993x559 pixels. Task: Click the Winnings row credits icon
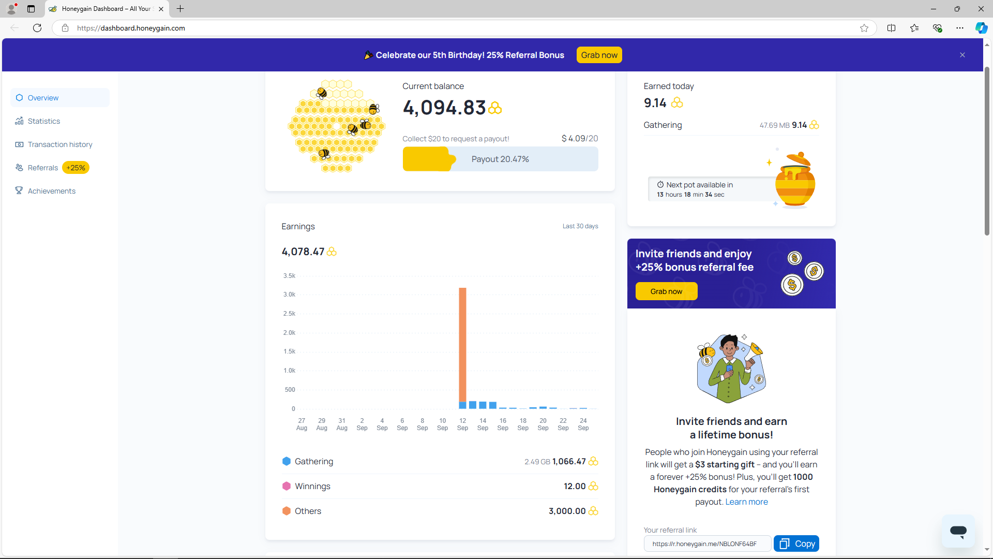(593, 486)
